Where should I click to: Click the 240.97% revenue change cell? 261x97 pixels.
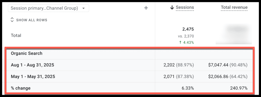(239, 88)
